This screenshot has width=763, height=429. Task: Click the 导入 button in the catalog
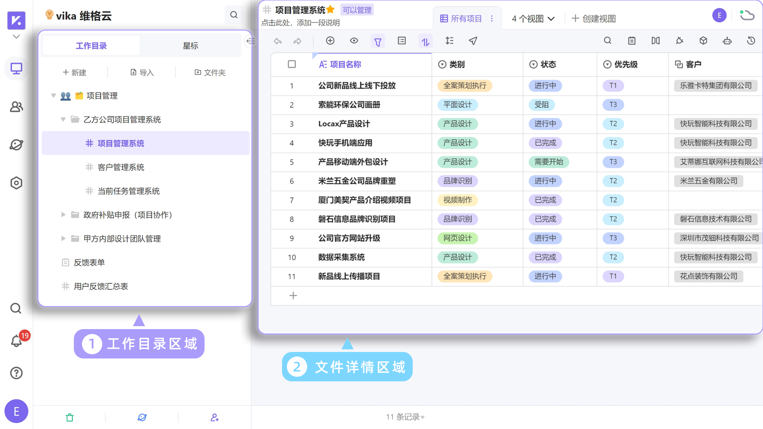tap(142, 72)
